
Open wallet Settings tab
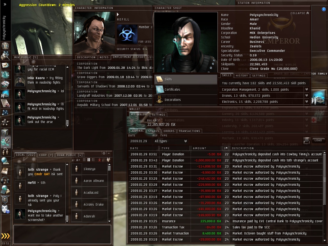click(158, 115)
